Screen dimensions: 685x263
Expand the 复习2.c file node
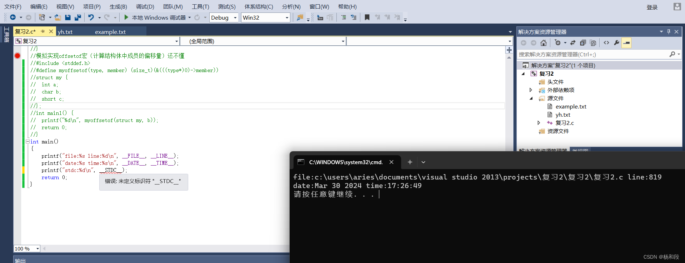pyautogui.click(x=539, y=123)
